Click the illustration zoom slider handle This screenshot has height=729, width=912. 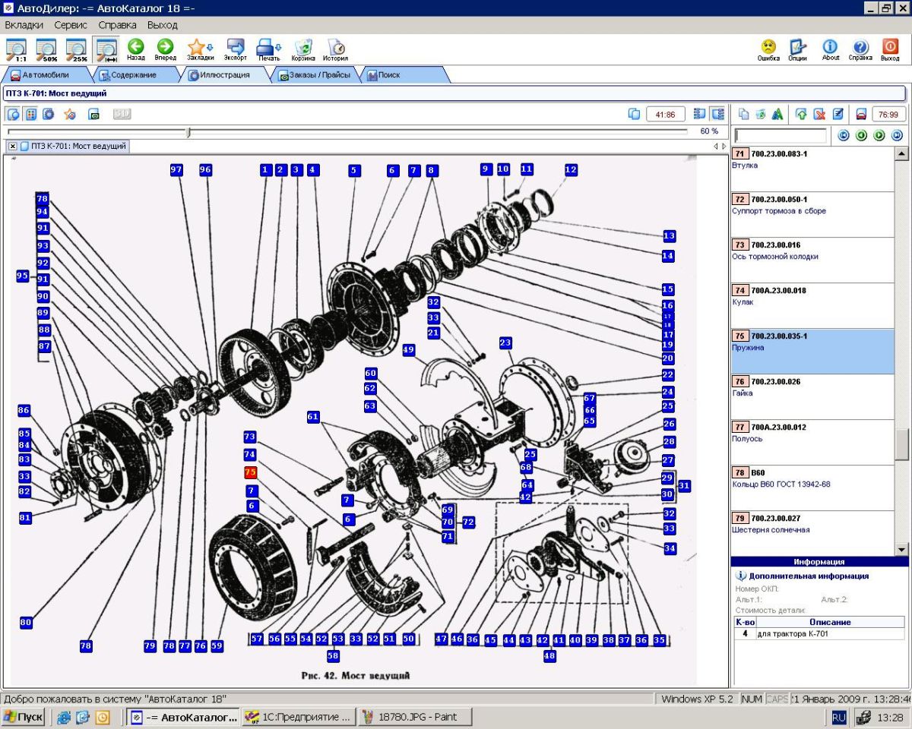(188, 132)
